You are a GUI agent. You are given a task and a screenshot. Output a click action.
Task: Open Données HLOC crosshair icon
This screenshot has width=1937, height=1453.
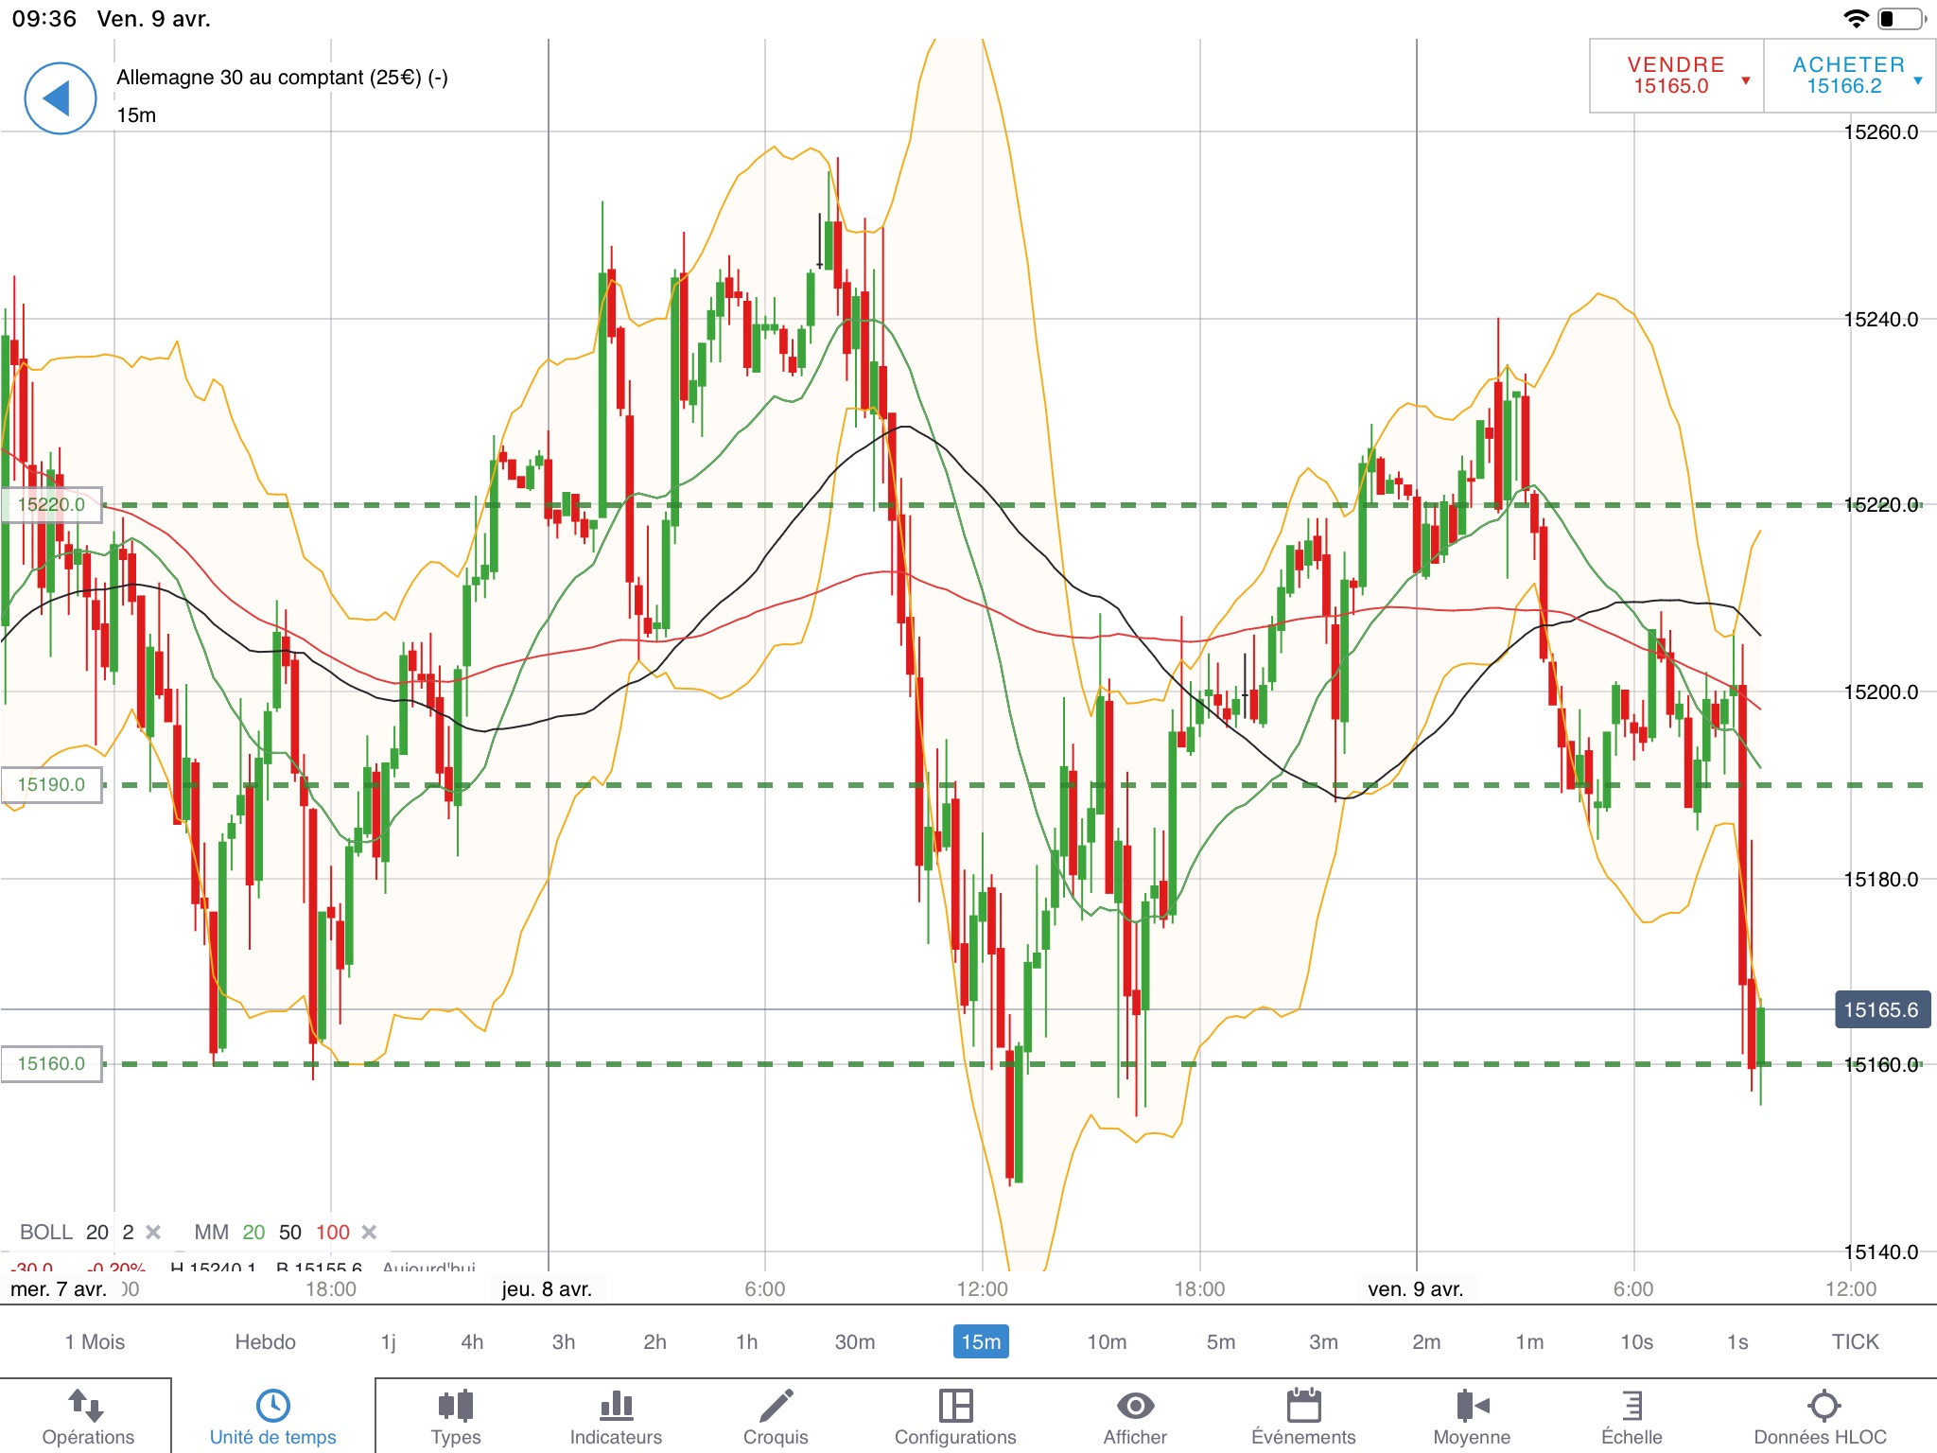pos(1823,1406)
